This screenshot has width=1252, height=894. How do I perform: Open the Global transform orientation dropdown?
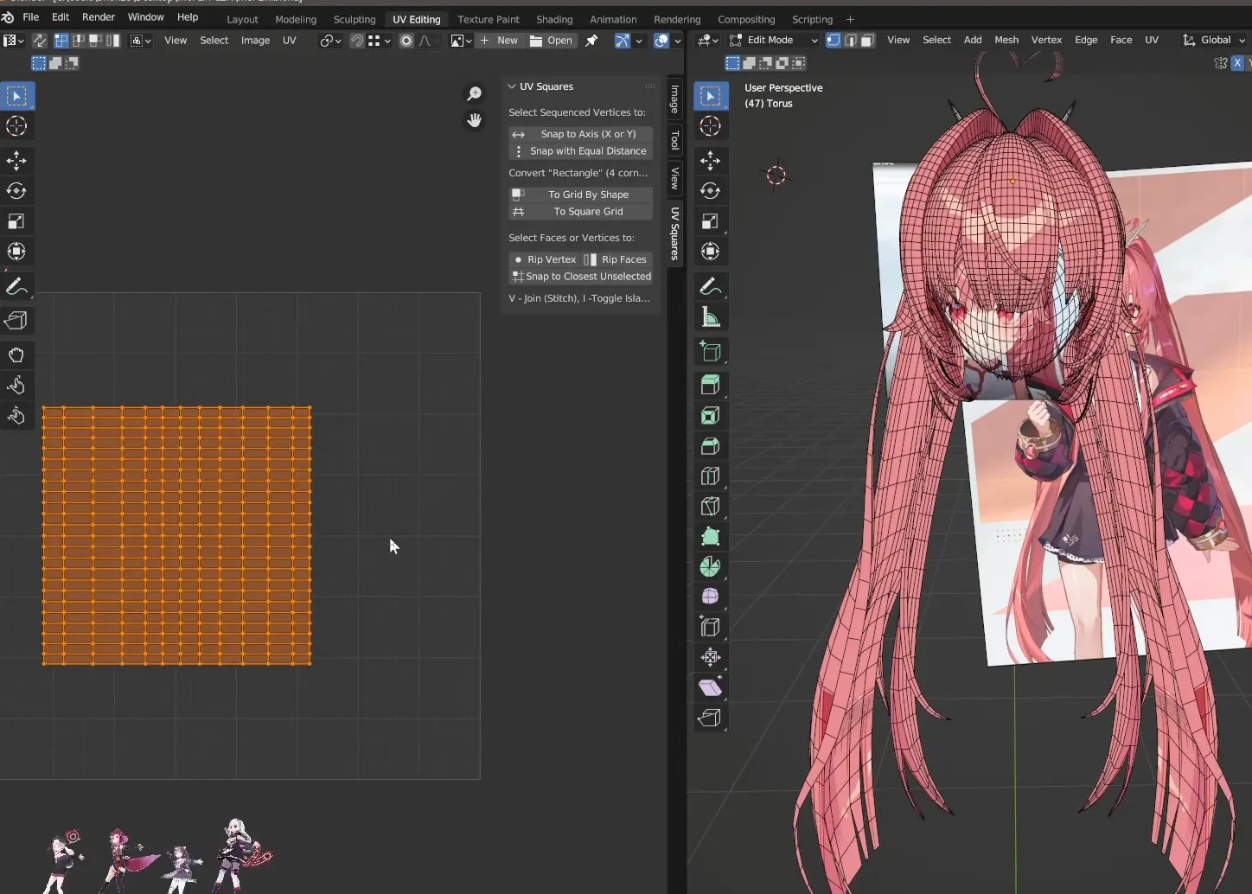[1214, 41]
